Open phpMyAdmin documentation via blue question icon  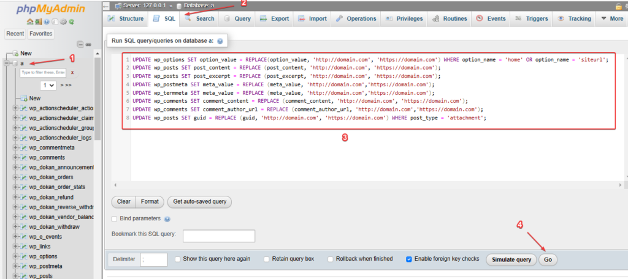point(47,23)
